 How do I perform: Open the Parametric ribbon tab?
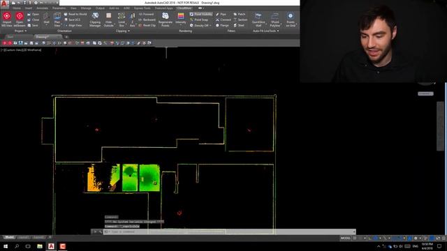point(59,8)
